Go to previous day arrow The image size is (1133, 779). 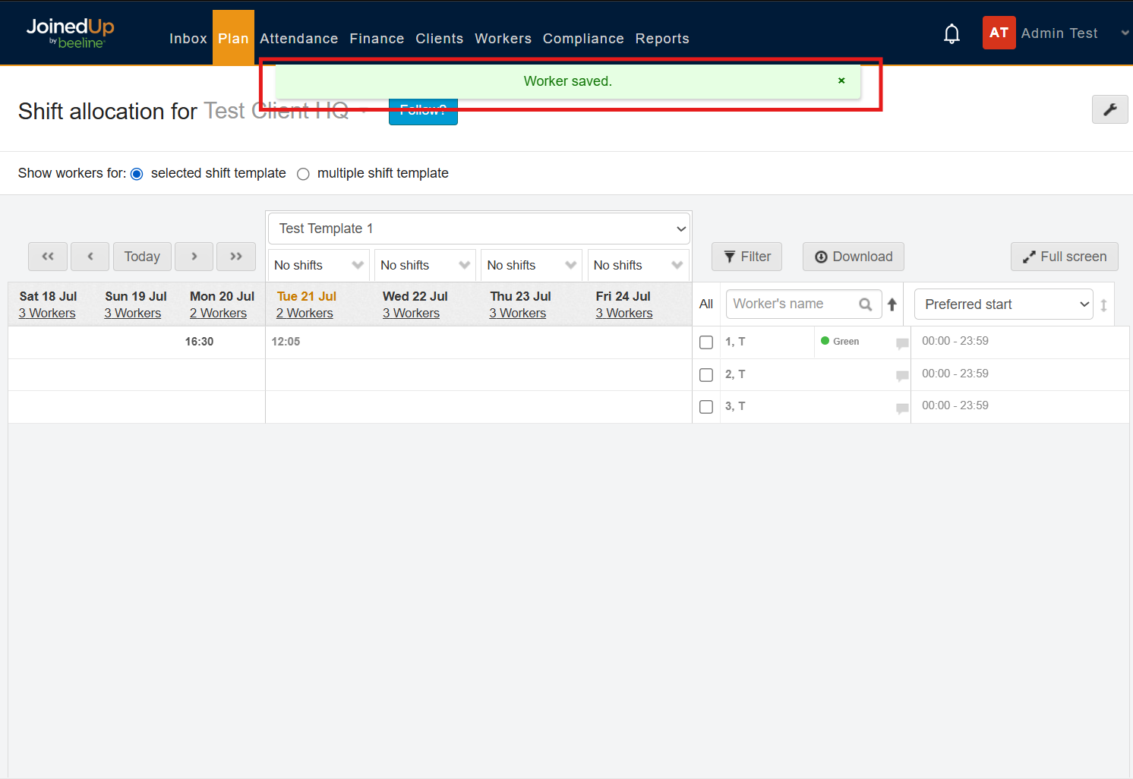click(x=90, y=257)
